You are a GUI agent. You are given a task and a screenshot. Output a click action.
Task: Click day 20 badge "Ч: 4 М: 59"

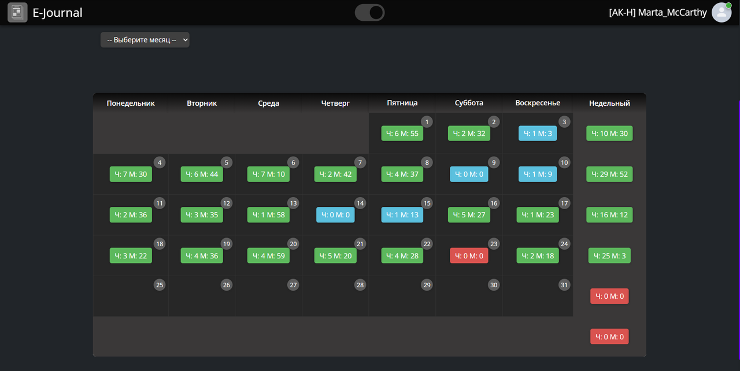coord(268,255)
